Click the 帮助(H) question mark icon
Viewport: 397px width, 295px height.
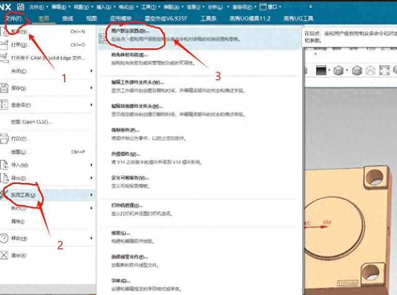(4, 238)
